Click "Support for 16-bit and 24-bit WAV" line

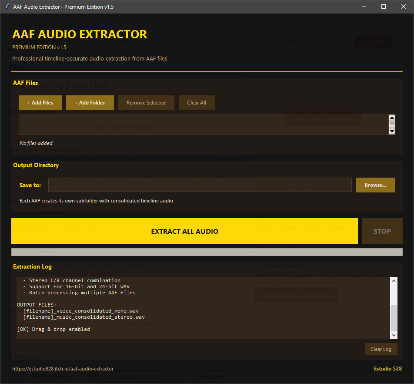click(x=76, y=286)
